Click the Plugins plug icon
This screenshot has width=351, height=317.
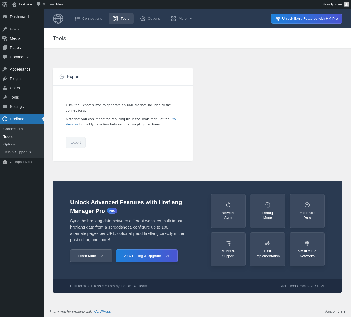pyautogui.click(x=5, y=79)
